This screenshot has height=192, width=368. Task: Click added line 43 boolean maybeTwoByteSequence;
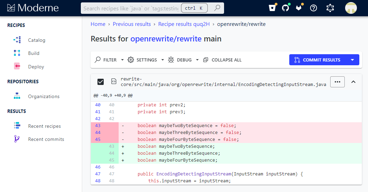[x=226, y=146]
